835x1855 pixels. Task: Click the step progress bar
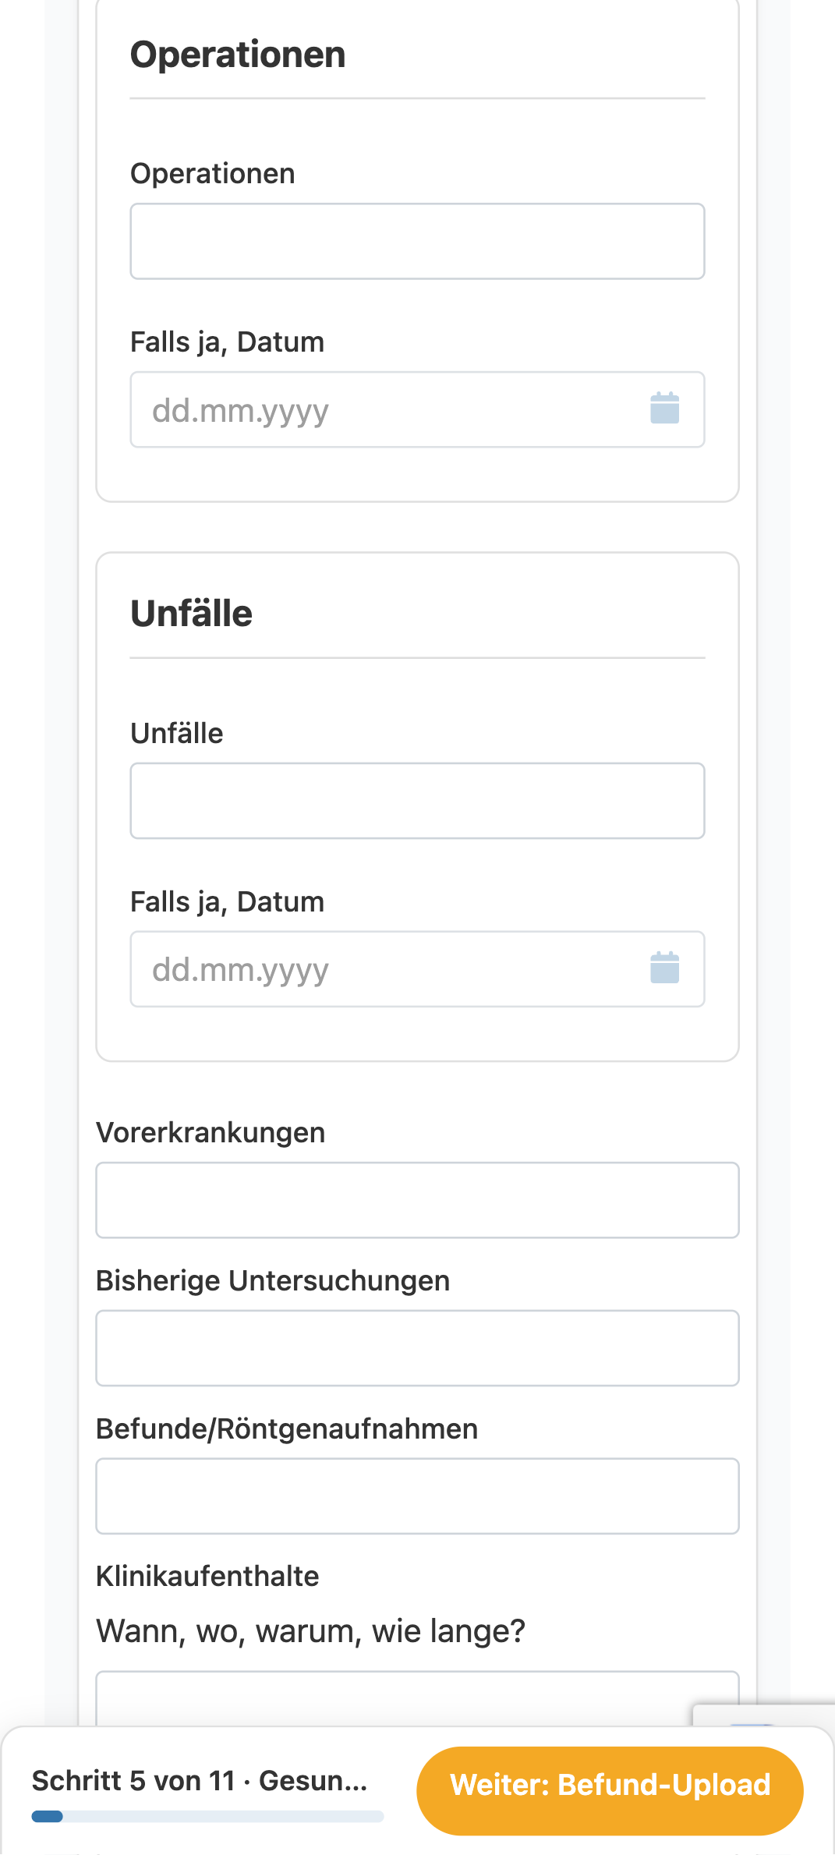pos(207,1817)
